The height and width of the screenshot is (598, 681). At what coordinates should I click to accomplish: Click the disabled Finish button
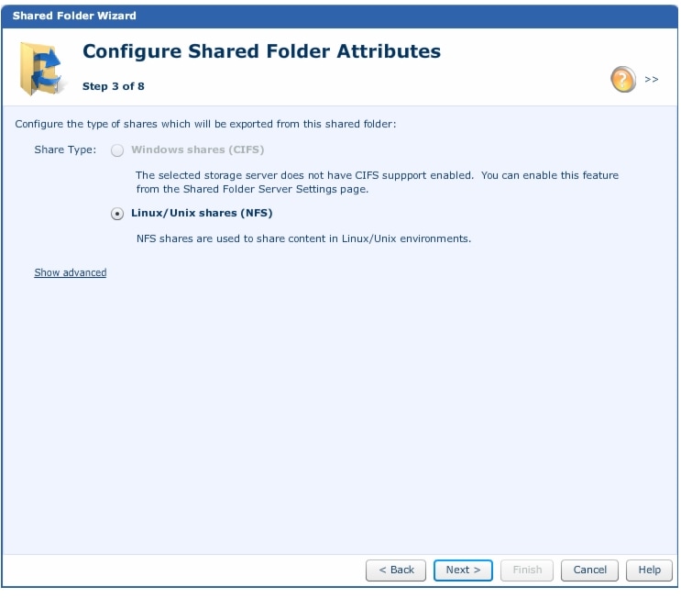click(x=527, y=570)
